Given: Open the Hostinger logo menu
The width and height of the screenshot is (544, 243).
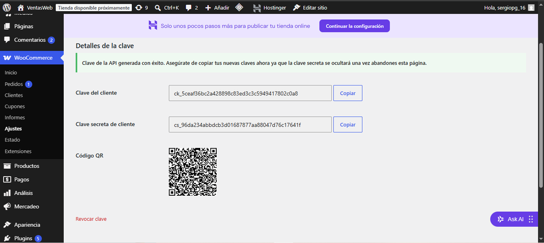Looking at the screenshot, I should [257, 7].
